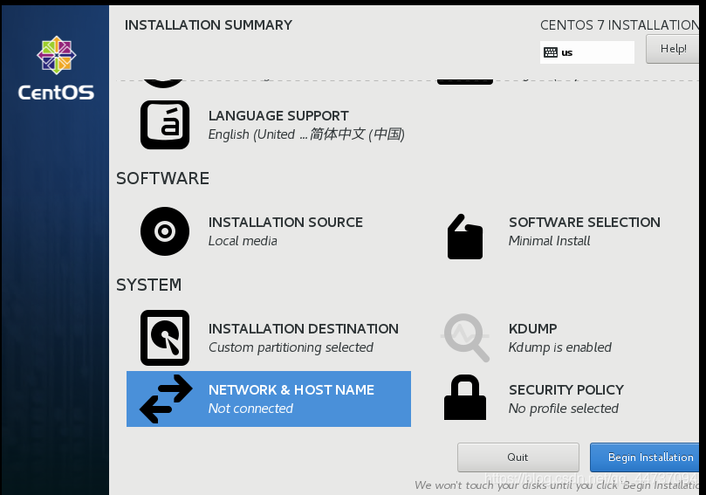Click 'Minimal Install' status text

(549, 241)
